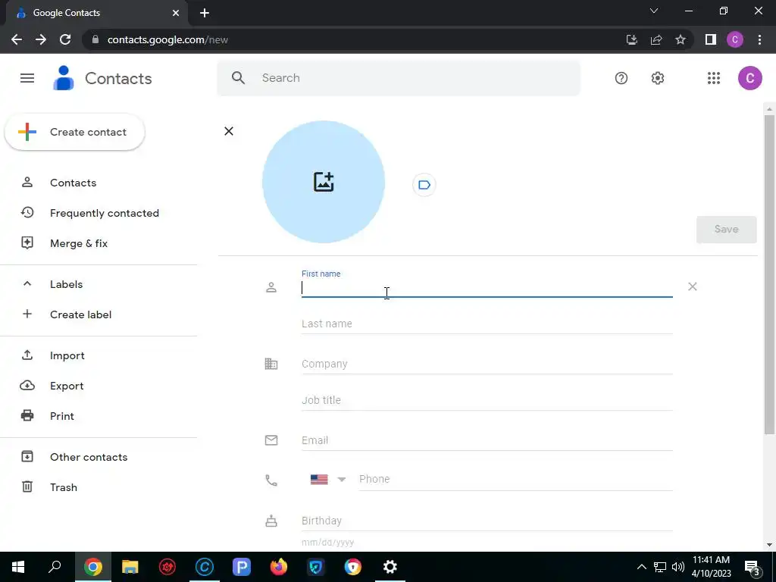Click the Export cloud icon
Viewport: 776px width, 582px height.
pyautogui.click(x=27, y=386)
